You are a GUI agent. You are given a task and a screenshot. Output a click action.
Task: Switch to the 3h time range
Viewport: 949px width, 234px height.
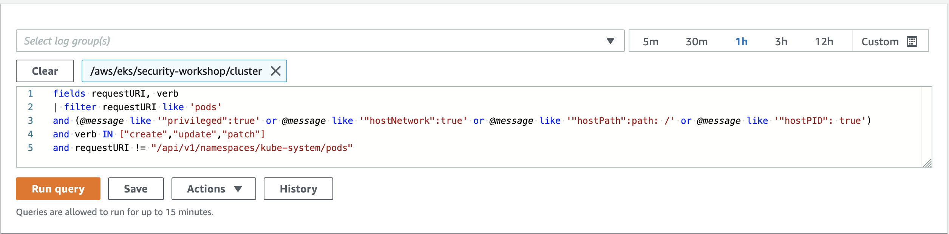tap(781, 42)
